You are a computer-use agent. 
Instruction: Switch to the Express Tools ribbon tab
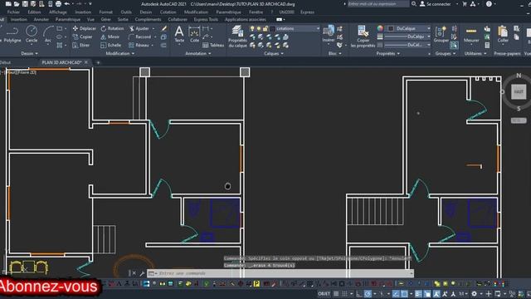click(206, 19)
